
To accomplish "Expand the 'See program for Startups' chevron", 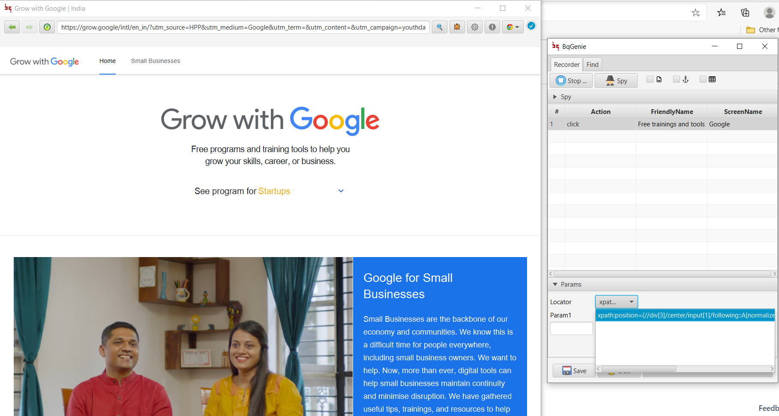I will pyautogui.click(x=341, y=191).
